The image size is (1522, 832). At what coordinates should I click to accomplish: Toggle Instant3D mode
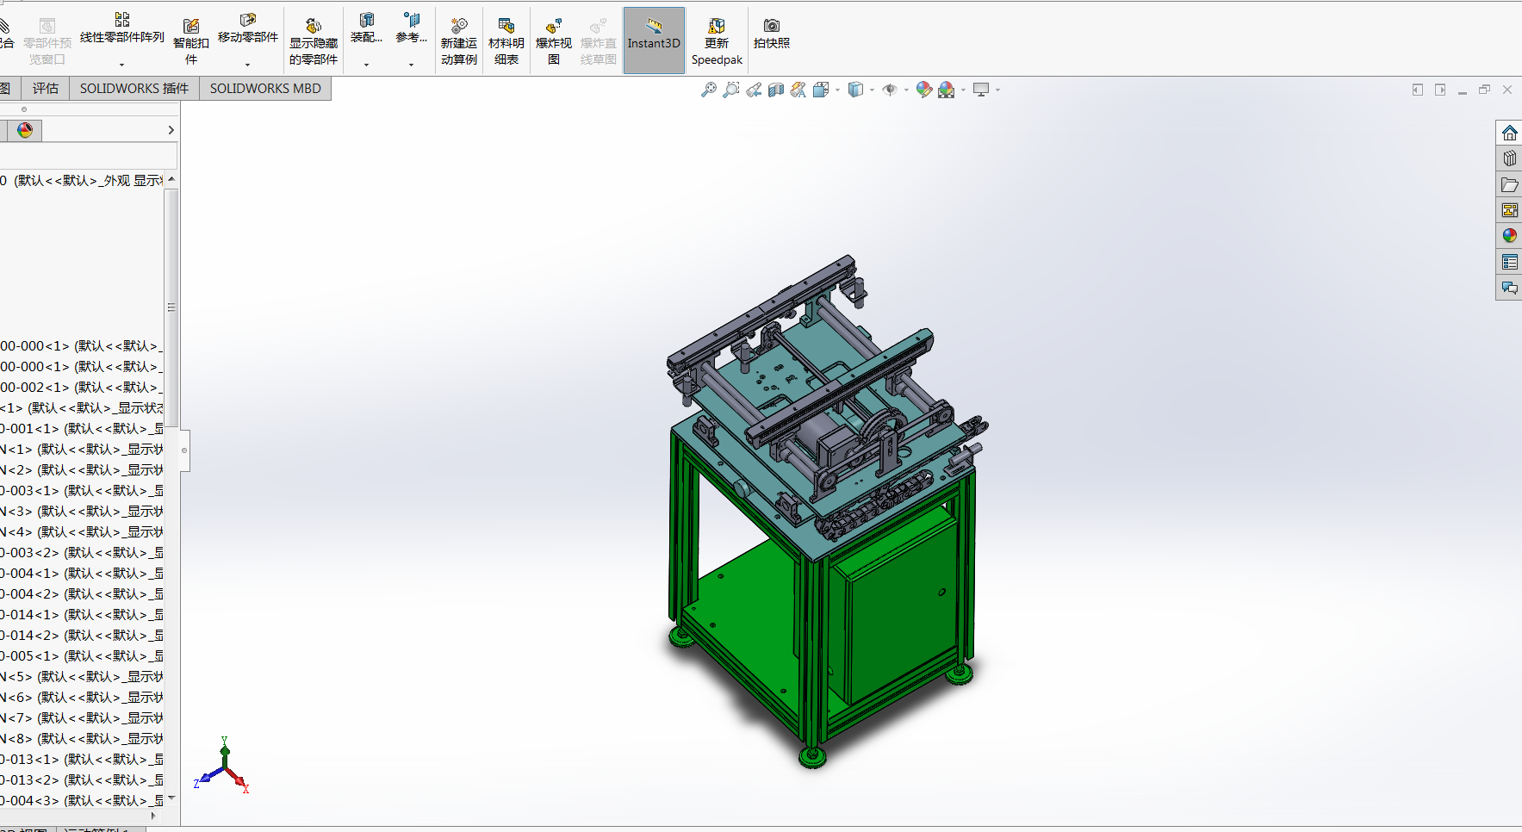[x=654, y=40]
